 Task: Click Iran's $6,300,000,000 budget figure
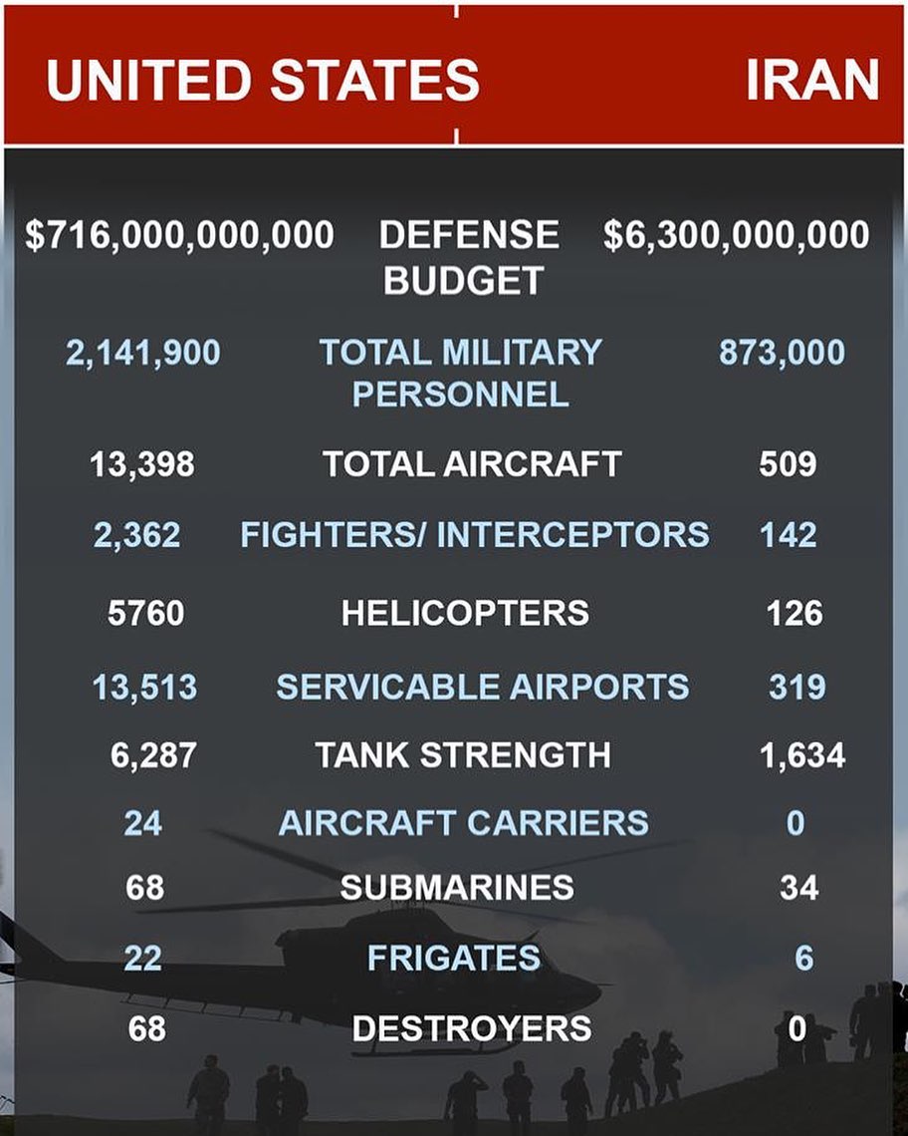click(x=736, y=235)
